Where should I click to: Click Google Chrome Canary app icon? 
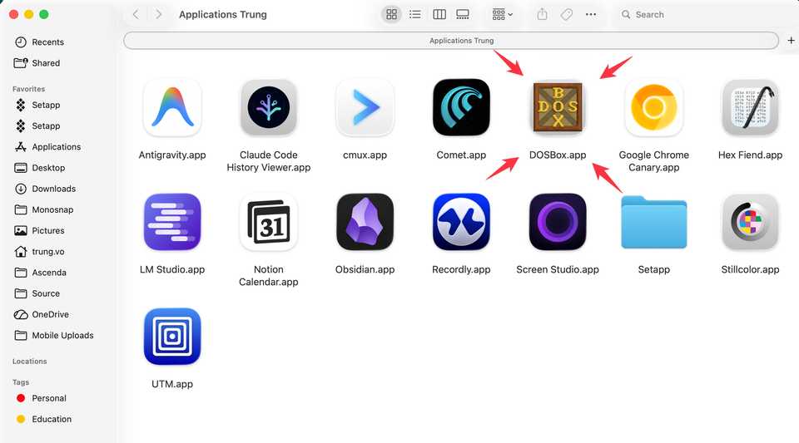[654, 107]
